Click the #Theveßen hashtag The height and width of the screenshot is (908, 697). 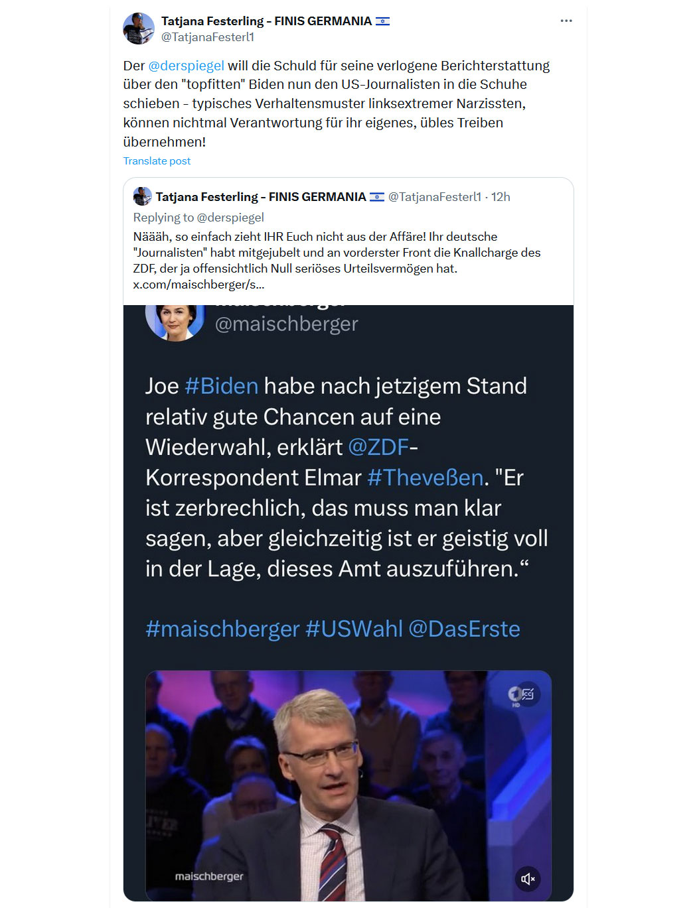(425, 478)
